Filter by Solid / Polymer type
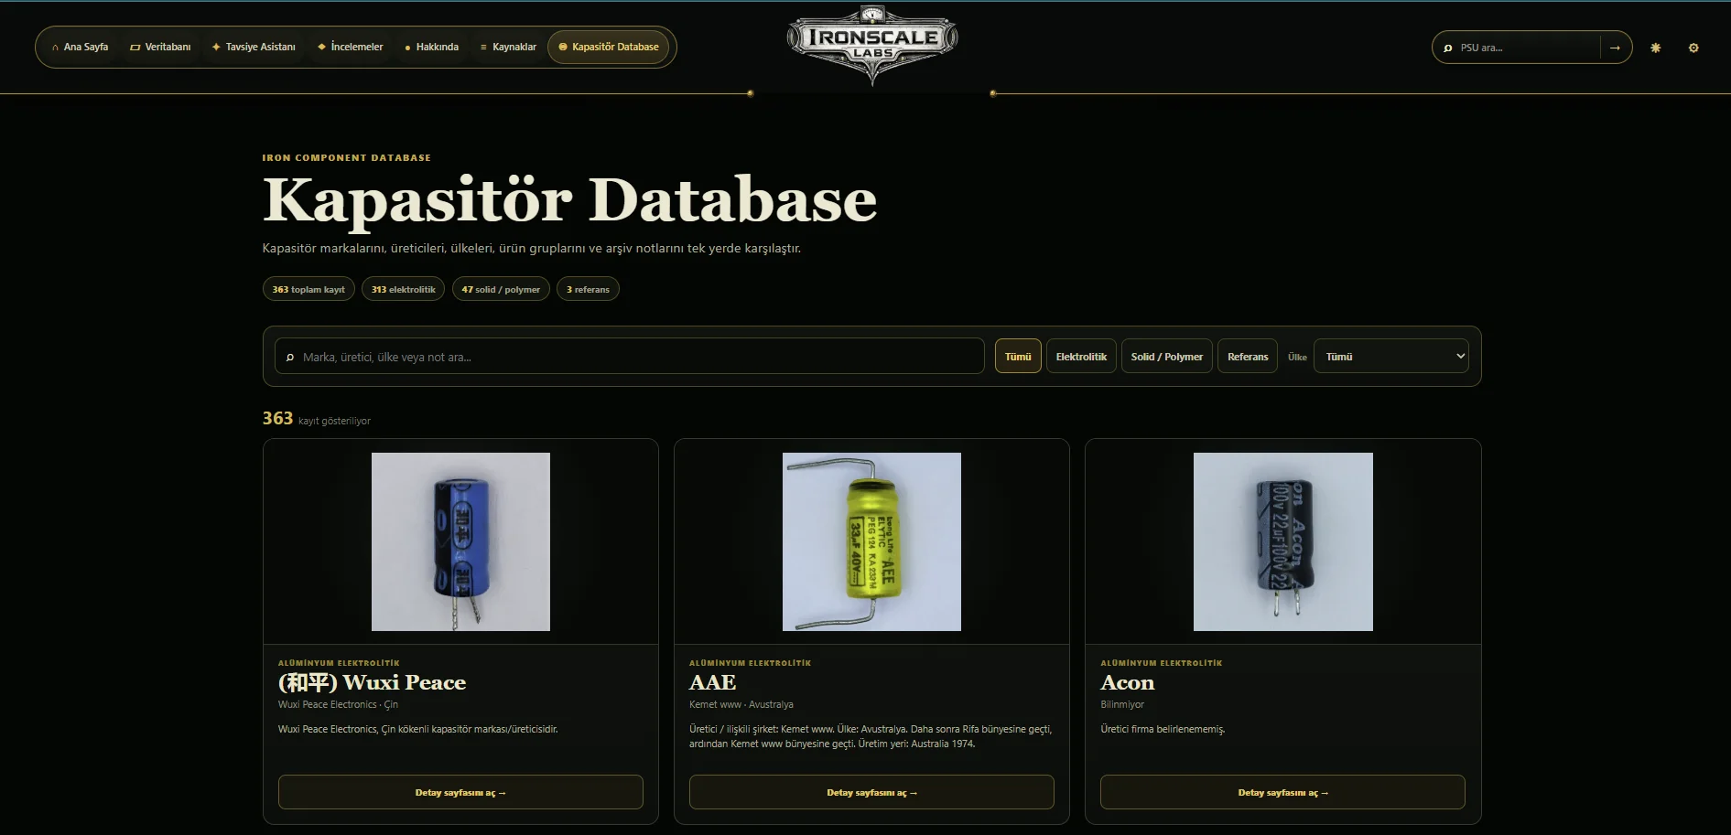Image resolution: width=1731 pixels, height=835 pixels. coord(1167,357)
